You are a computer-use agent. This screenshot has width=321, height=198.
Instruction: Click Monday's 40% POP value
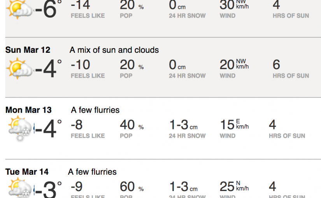click(132, 125)
